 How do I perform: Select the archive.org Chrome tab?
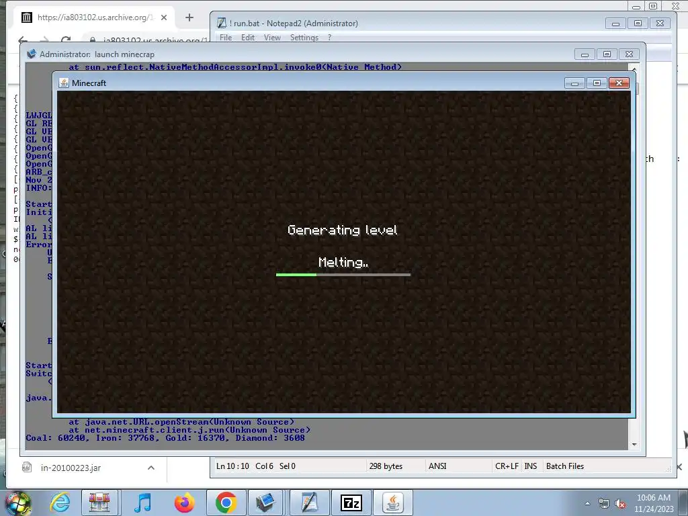click(95, 17)
